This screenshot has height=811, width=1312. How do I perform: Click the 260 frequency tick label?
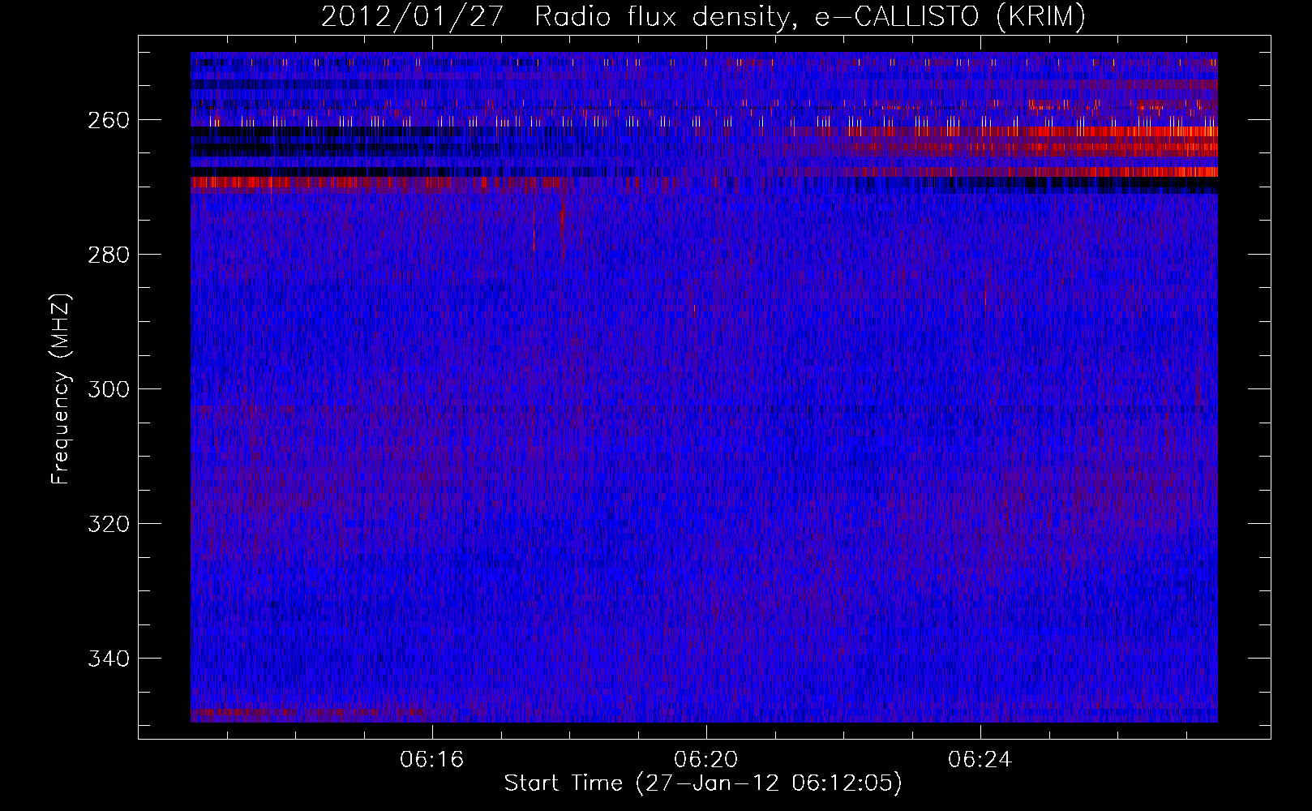coord(109,120)
